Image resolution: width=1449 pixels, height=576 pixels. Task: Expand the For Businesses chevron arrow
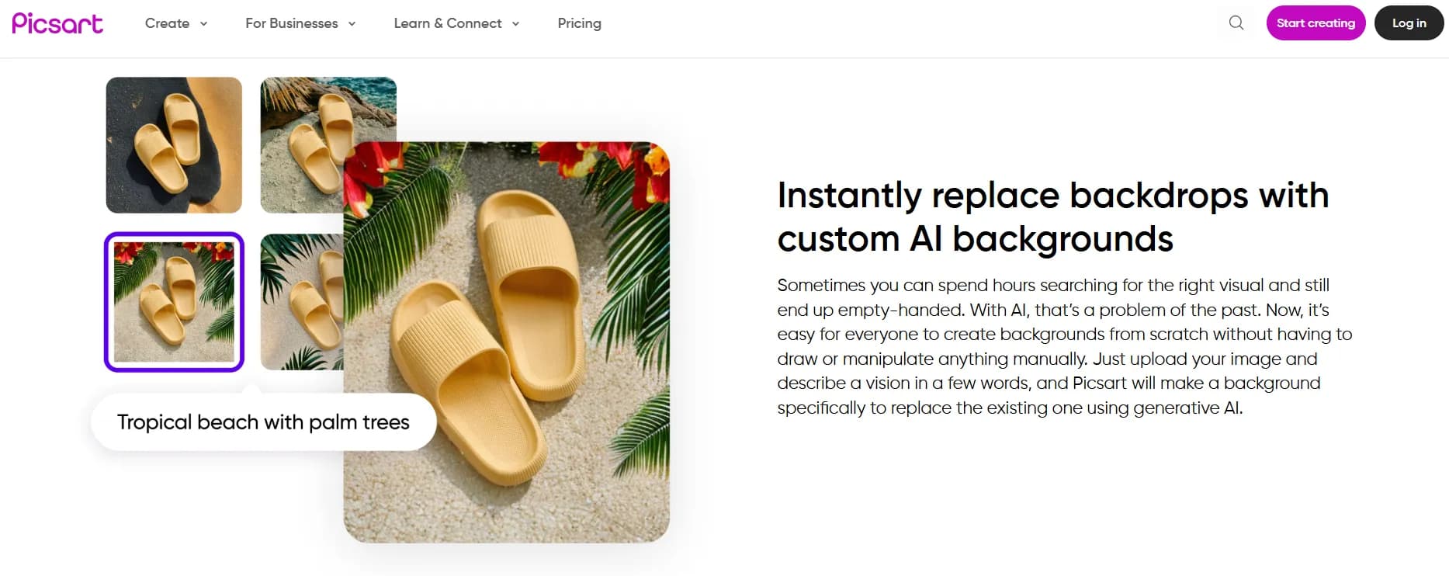[352, 24]
